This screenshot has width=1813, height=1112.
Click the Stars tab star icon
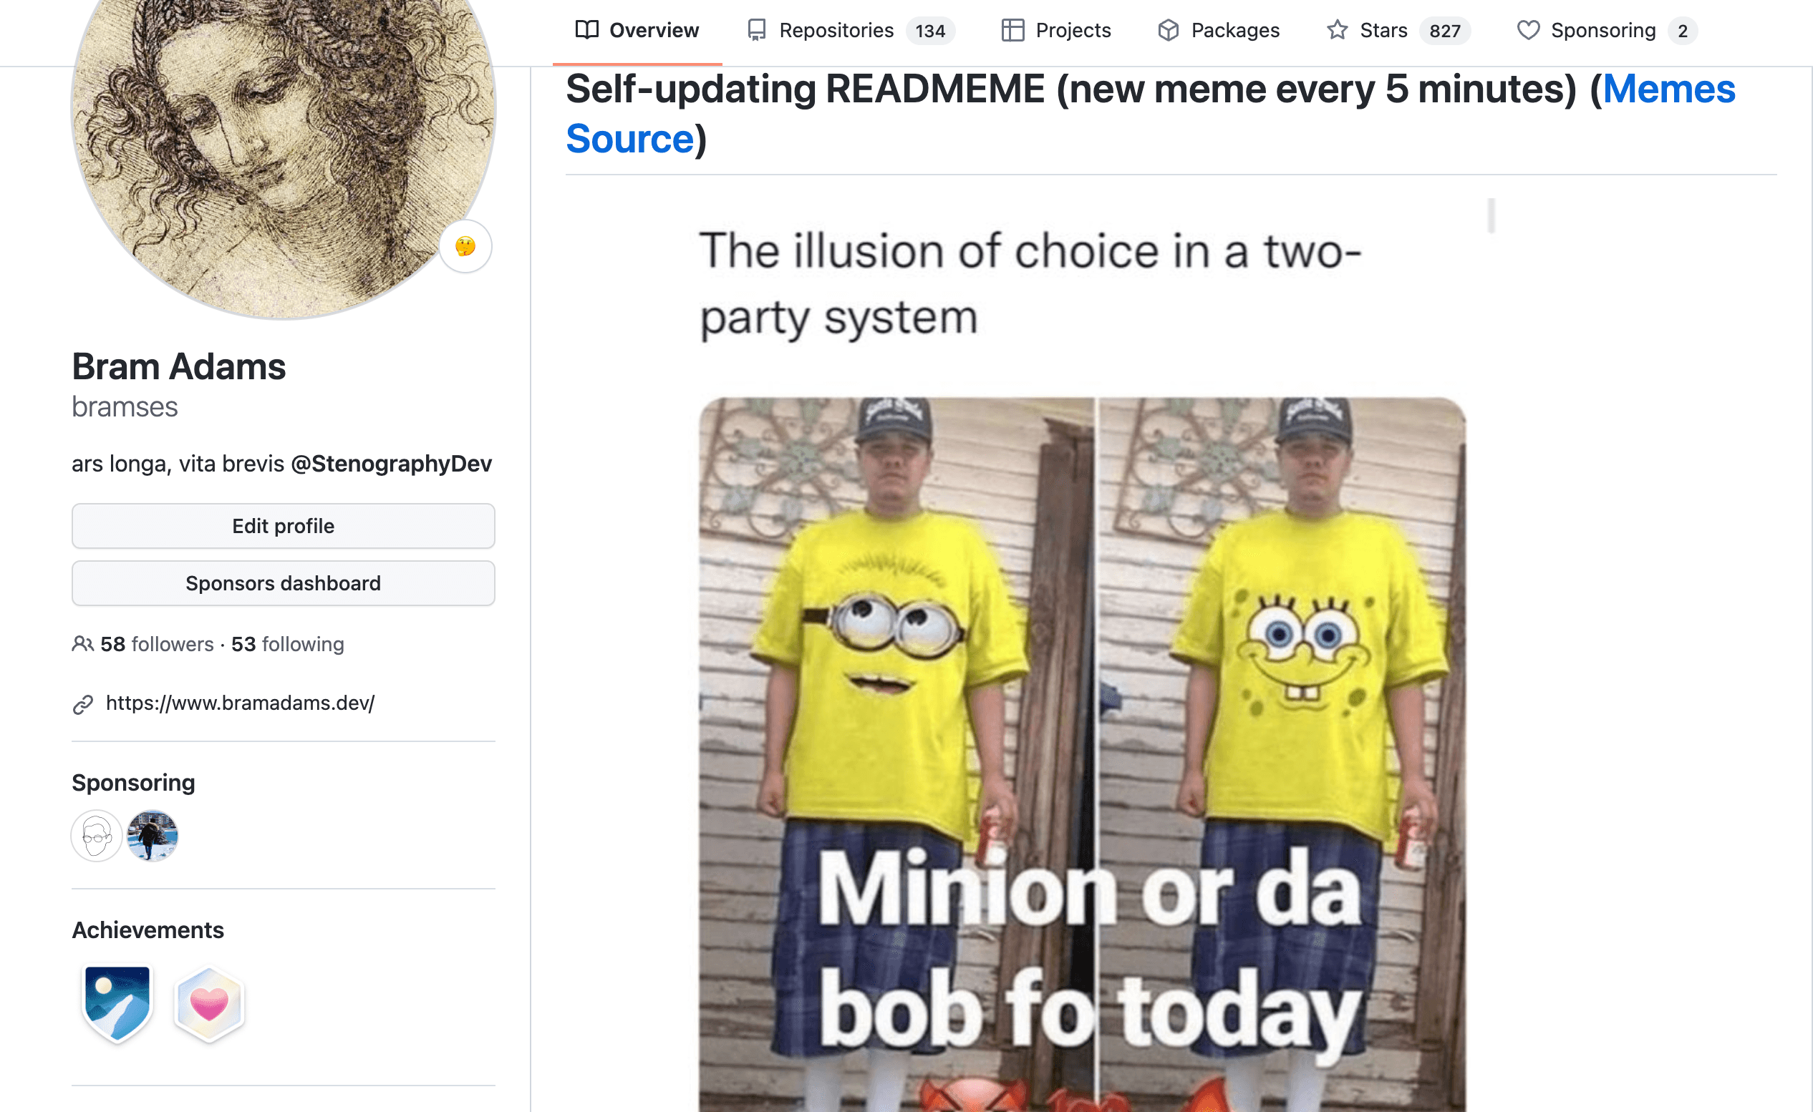click(1337, 30)
